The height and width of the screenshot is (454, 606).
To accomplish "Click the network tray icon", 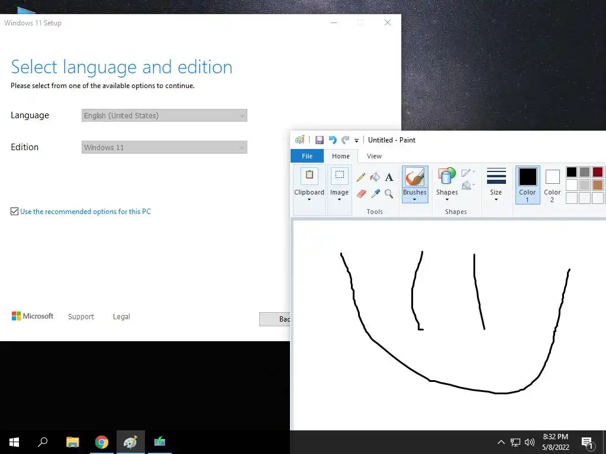I will coord(515,442).
